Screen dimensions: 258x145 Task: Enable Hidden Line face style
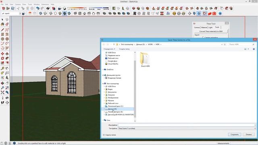(x=56, y=13)
